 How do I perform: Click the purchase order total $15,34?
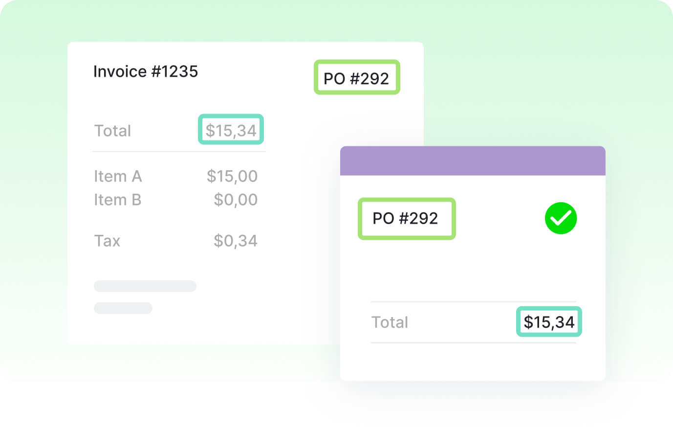pyautogui.click(x=549, y=321)
